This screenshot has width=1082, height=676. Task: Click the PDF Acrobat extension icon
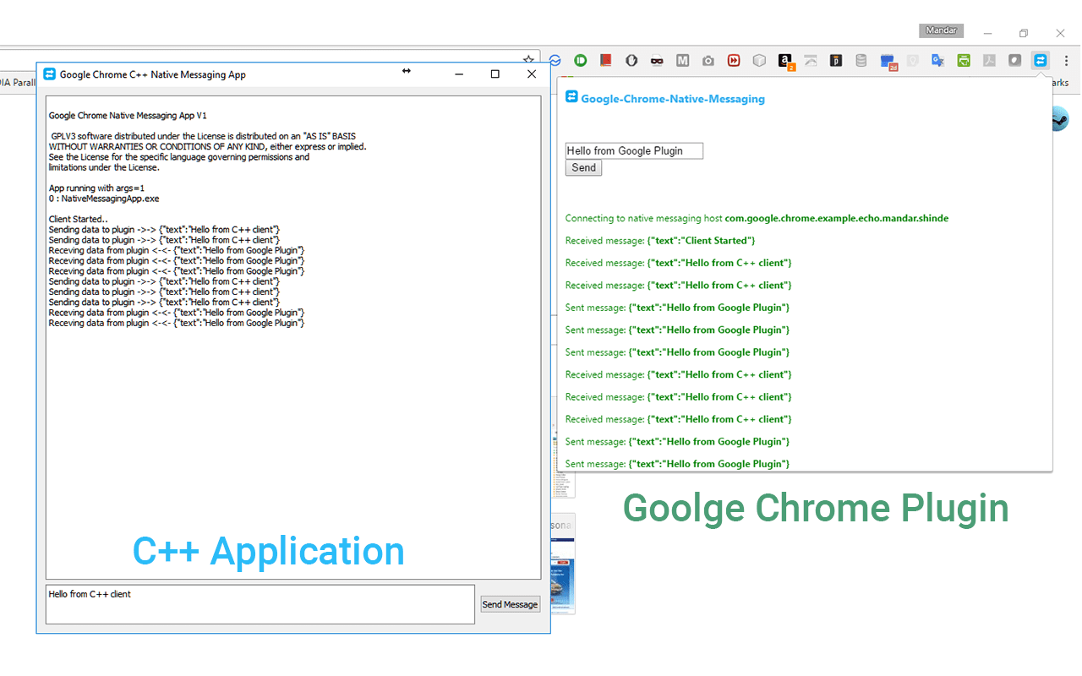point(989,61)
